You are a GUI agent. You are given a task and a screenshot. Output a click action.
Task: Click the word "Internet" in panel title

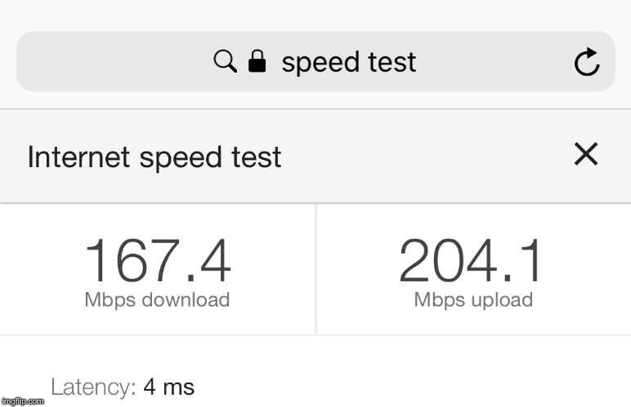coord(78,156)
